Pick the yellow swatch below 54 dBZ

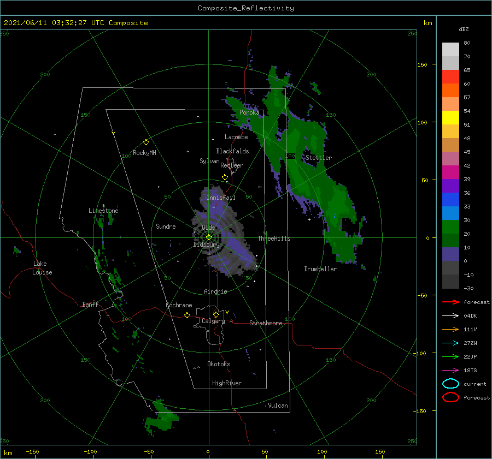click(450, 117)
